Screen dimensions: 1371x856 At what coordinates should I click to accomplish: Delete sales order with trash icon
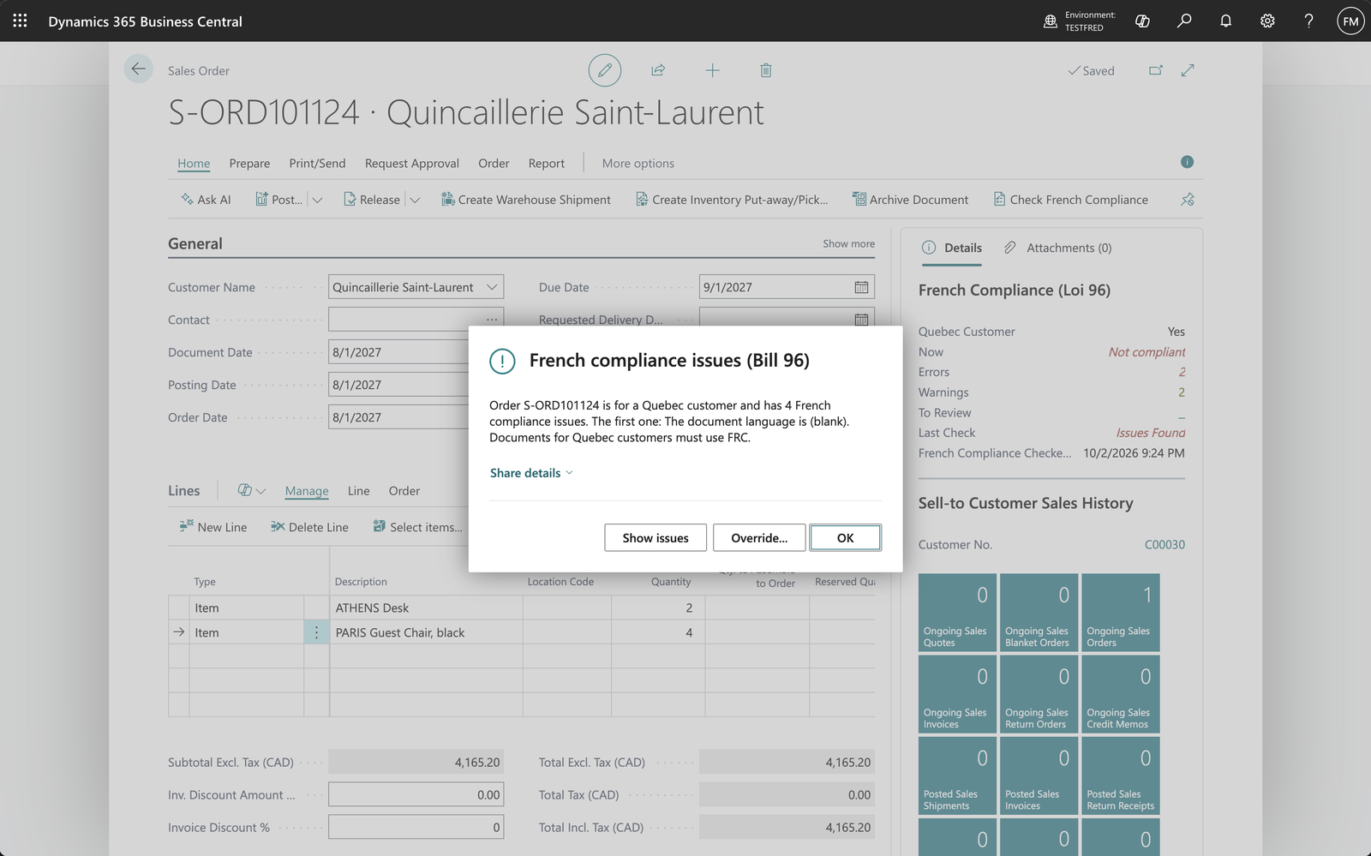766,70
